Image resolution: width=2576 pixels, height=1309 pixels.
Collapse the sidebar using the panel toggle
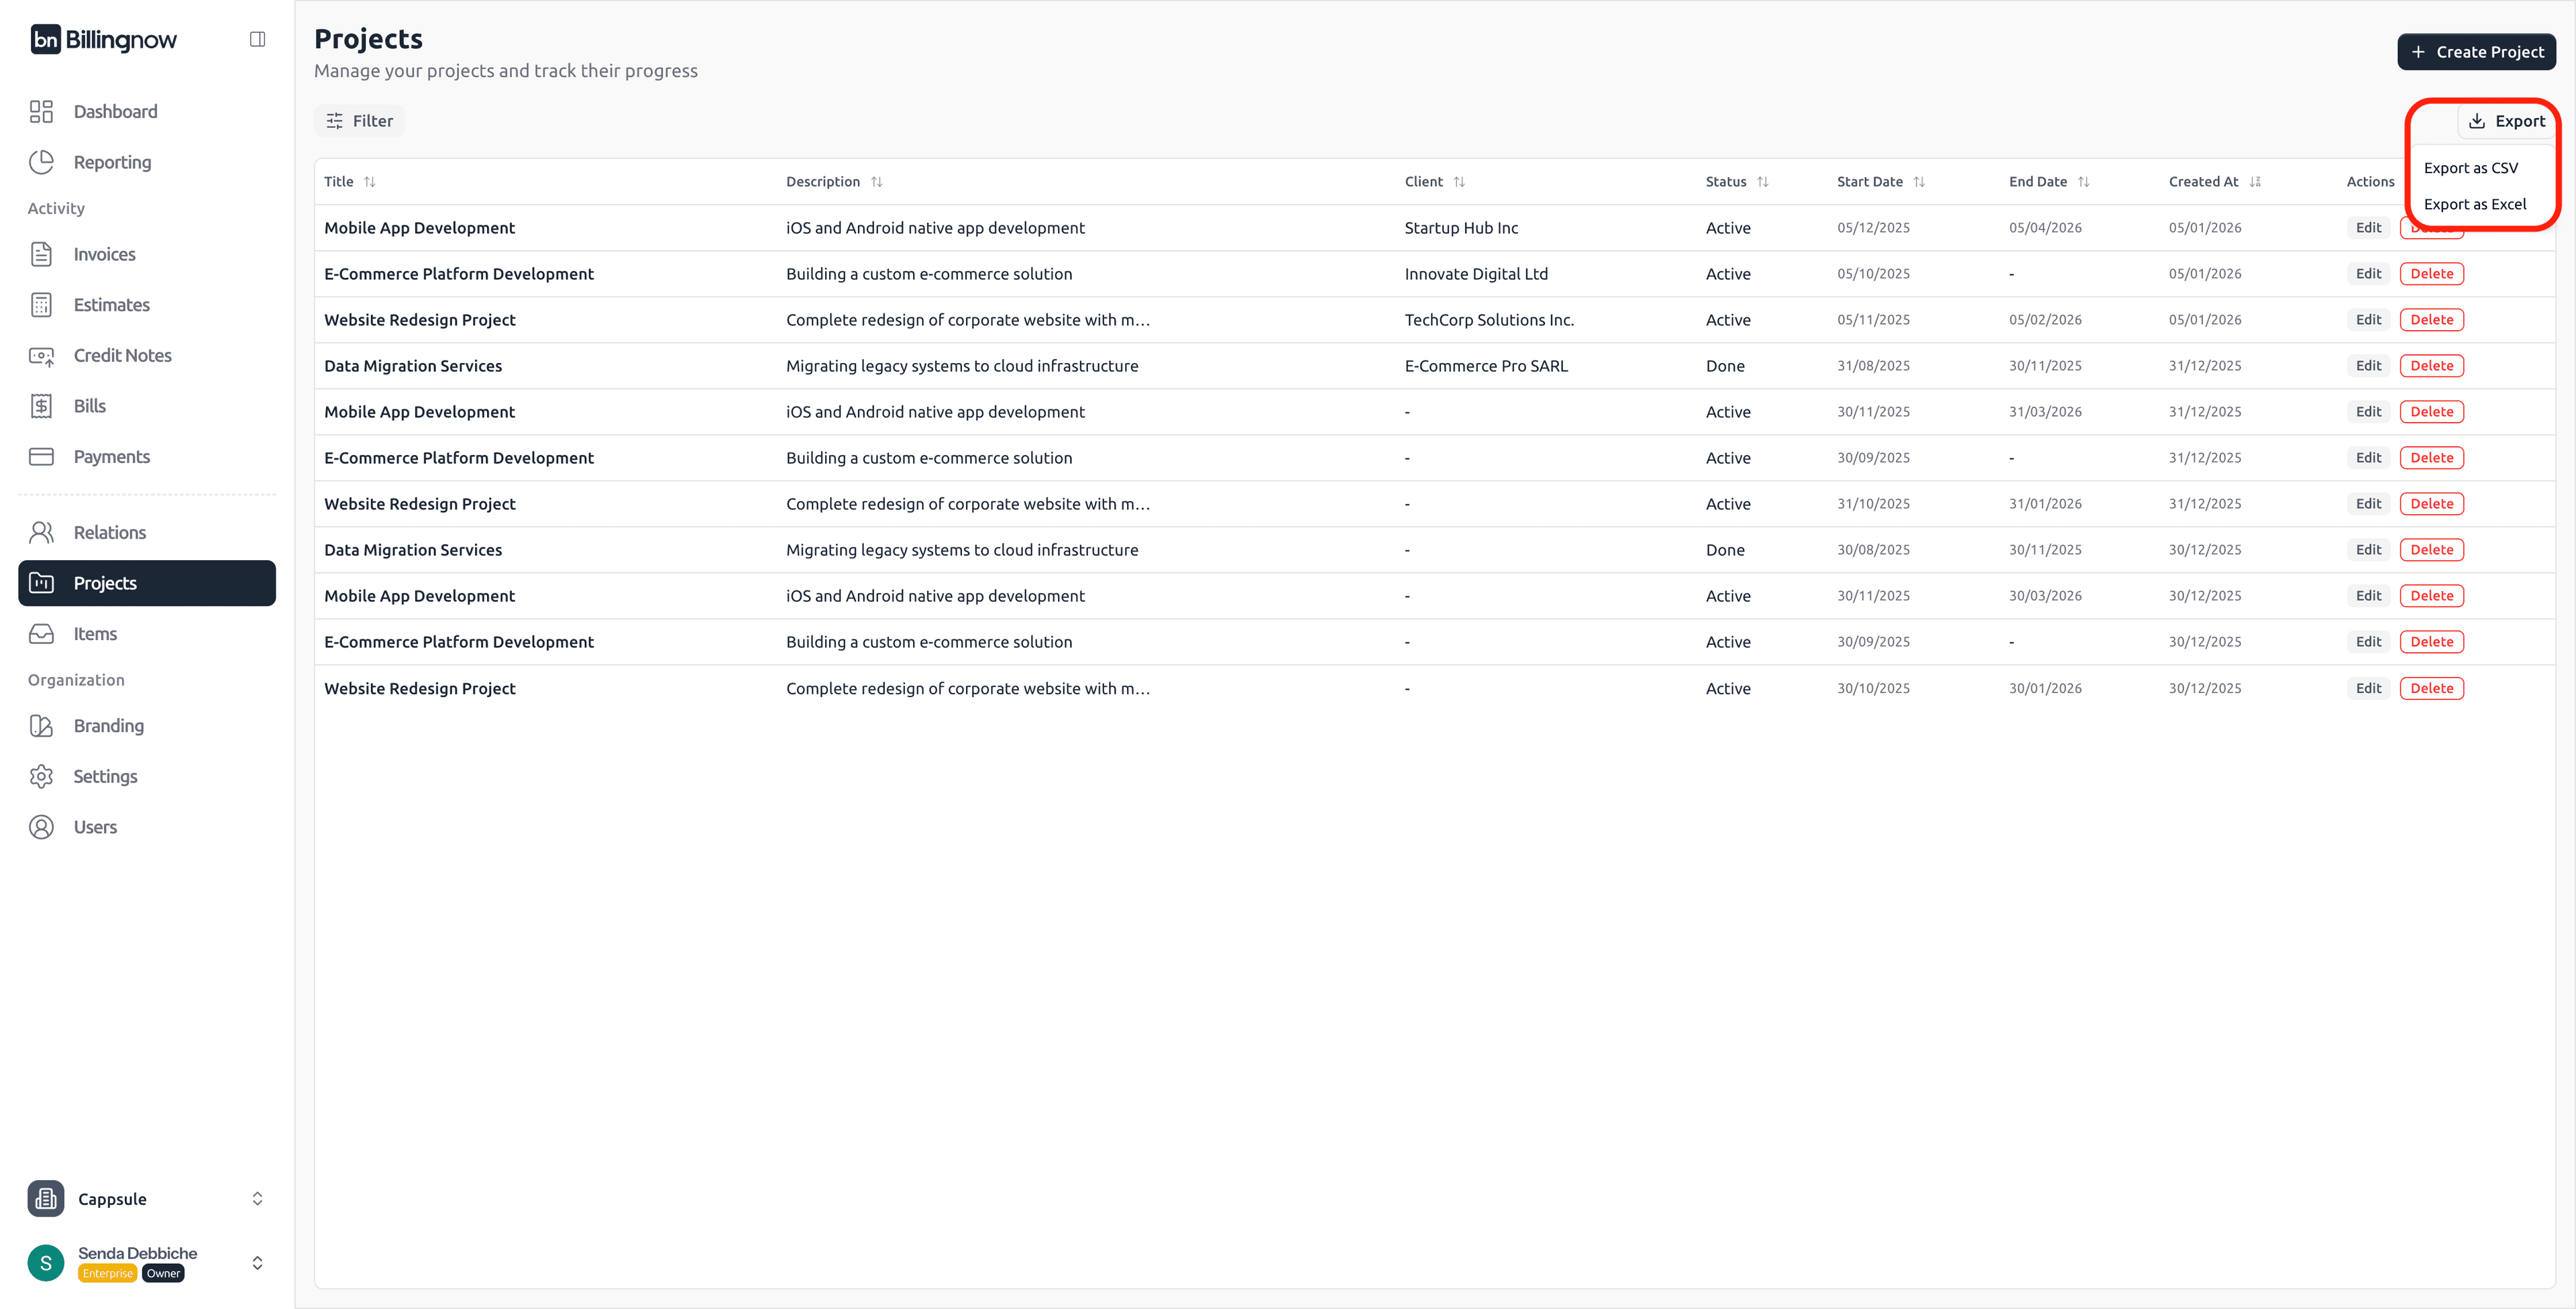coord(257,38)
